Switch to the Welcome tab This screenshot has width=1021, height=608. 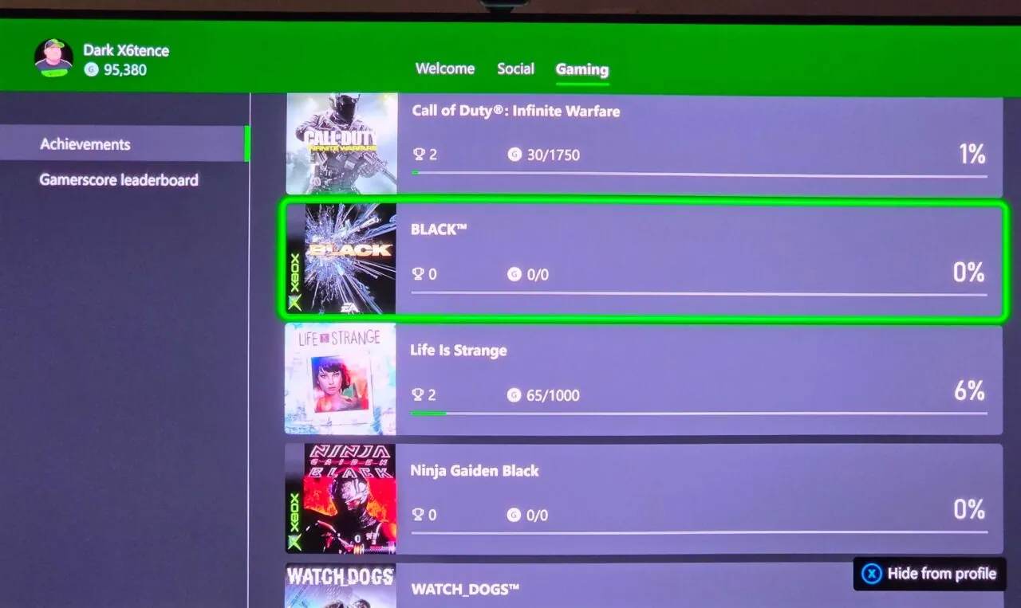click(x=445, y=69)
